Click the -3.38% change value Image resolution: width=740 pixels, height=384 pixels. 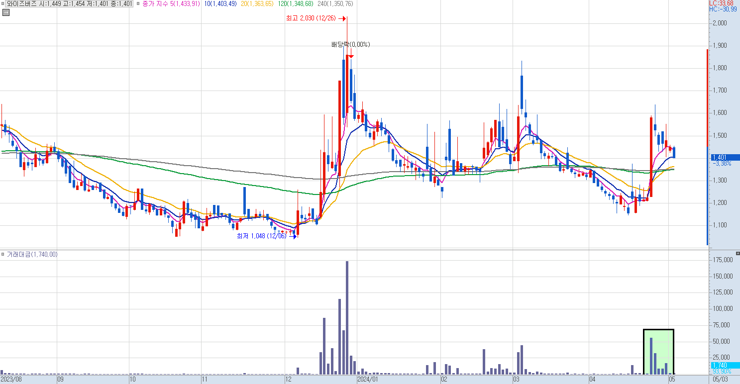[x=722, y=163]
